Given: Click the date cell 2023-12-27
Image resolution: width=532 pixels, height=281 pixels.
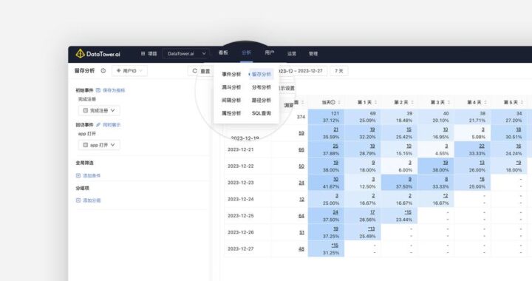Looking at the screenshot, I should tap(241, 248).
